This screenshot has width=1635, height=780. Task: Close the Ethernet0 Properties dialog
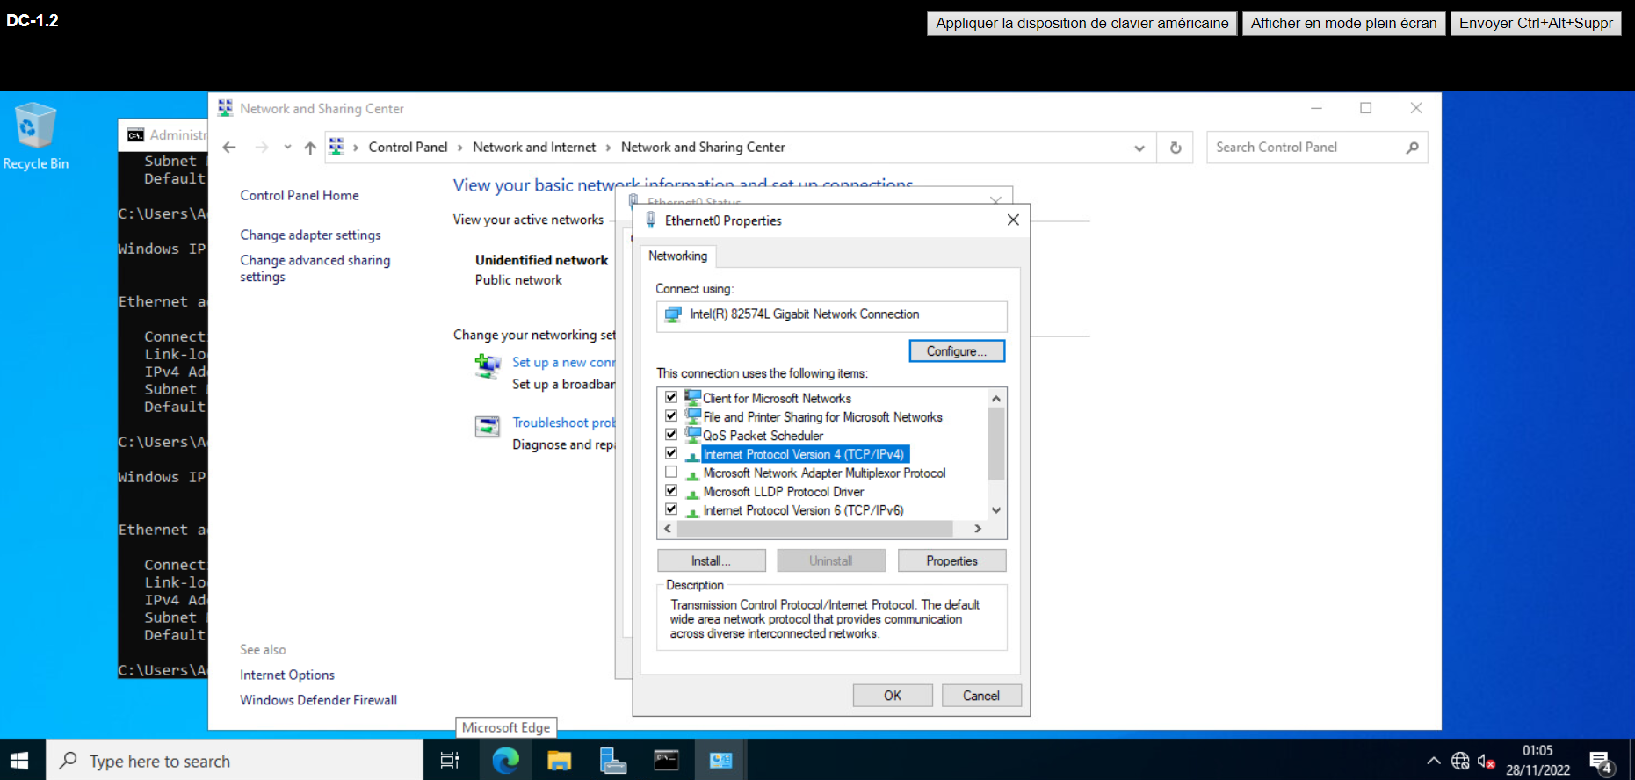pyautogui.click(x=1013, y=220)
